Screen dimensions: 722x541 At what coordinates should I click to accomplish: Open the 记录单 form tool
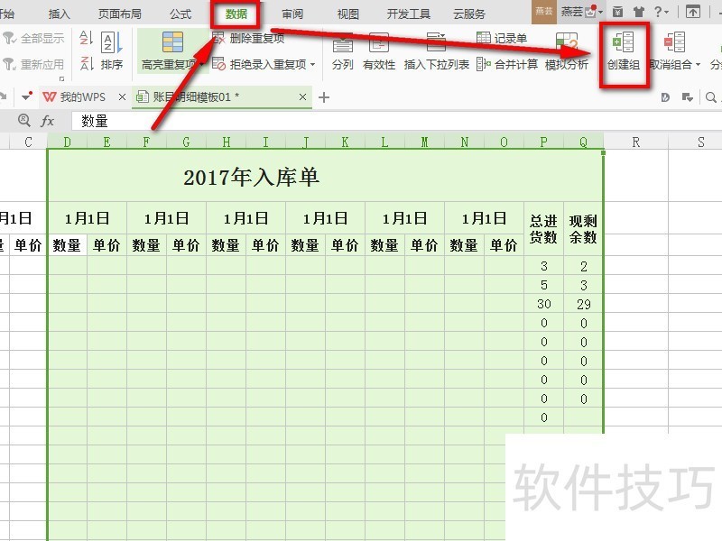click(x=502, y=38)
